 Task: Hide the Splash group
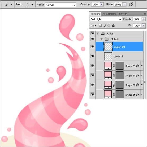click(x=92, y=39)
